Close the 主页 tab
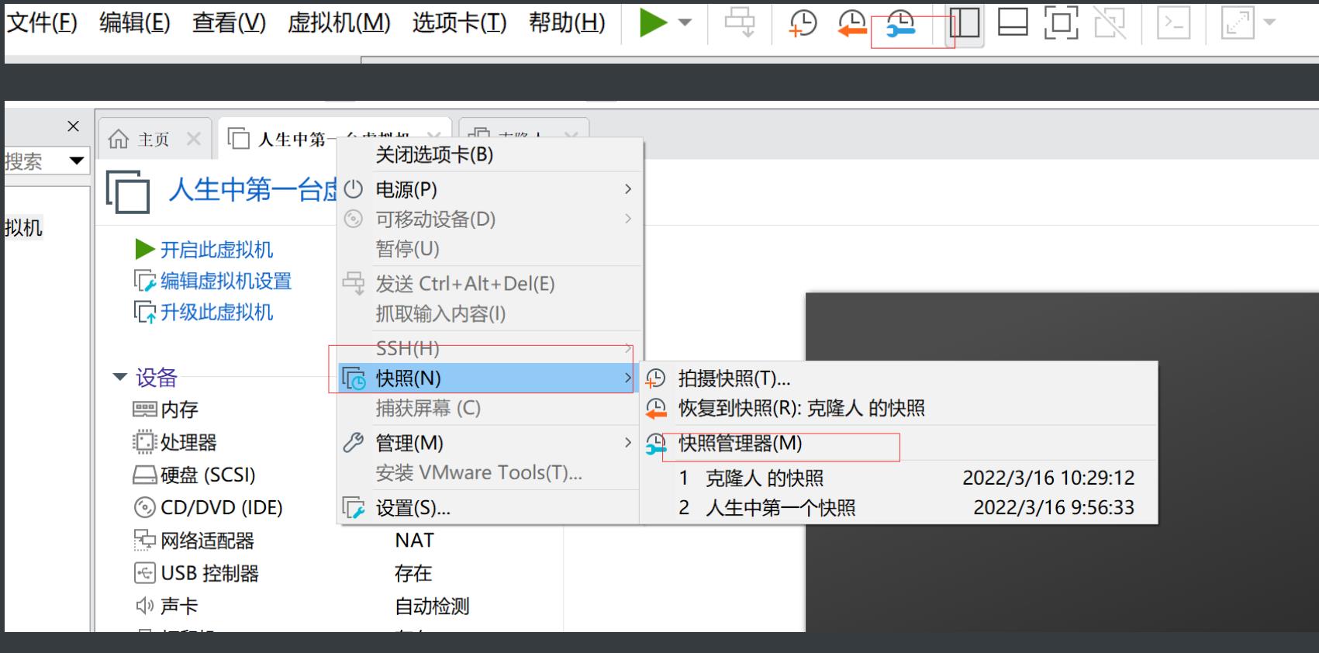The image size is (1319, 653). [x=194, y=139]
